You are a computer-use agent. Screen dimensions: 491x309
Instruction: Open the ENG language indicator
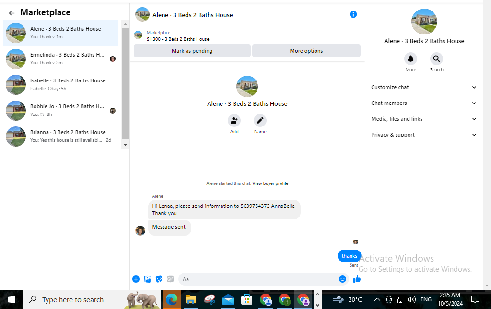click(x=426, y=299)
